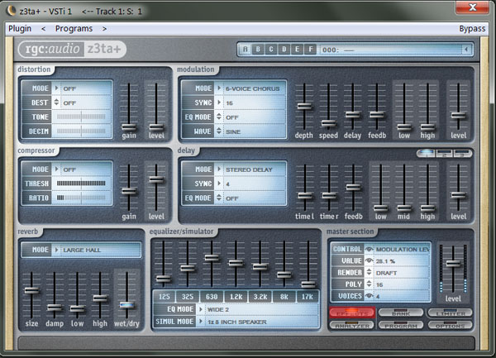Viewport: 496px width, 358px height.
Task: Click the master section level fader
Action: point(453,264)
